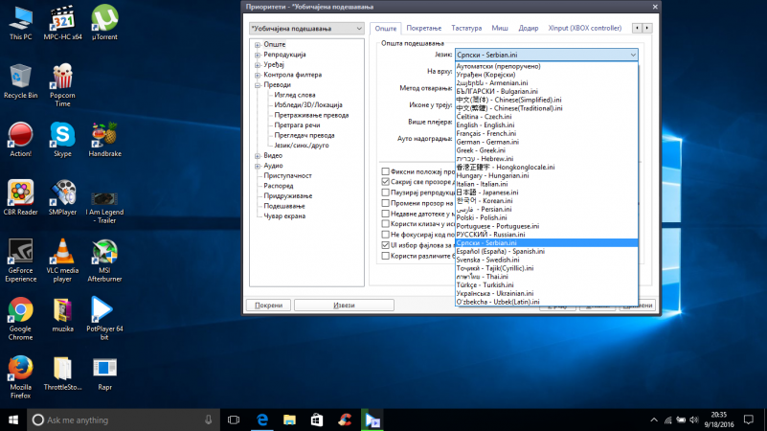767x431 pixels.
Task: Select Претраживање превода in the tree
Action: pyautogui.click(x=311, y=116)
